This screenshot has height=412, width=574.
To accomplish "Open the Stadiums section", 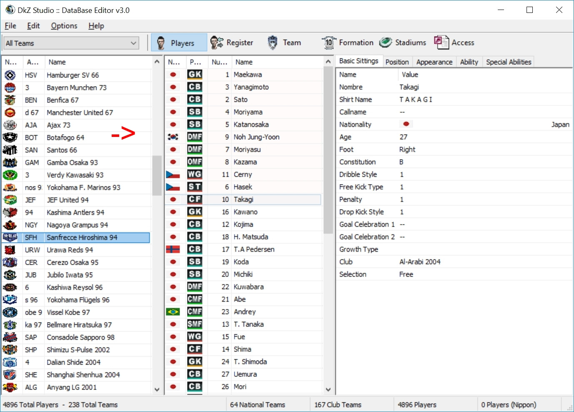I will click(x=403, y=42).
